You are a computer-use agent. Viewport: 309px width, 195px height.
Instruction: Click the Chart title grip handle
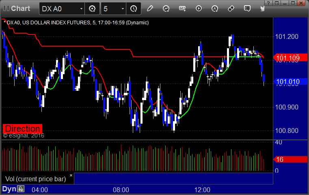[6, 9]
